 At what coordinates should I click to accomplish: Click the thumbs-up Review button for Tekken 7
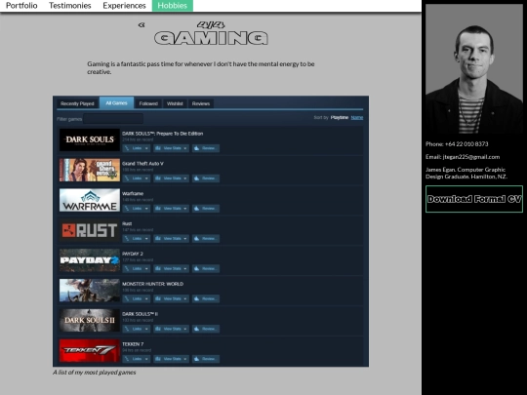click(x=206, y=359)
